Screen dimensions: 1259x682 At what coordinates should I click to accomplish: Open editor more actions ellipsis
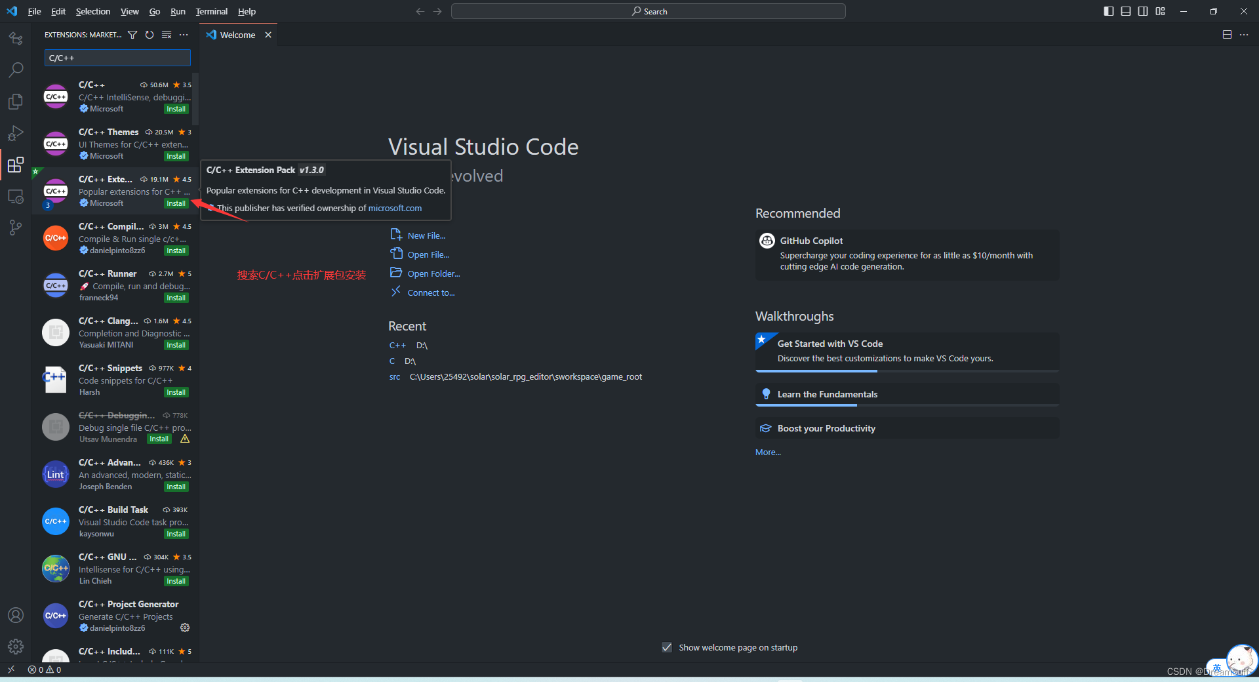click(1244, 35)
